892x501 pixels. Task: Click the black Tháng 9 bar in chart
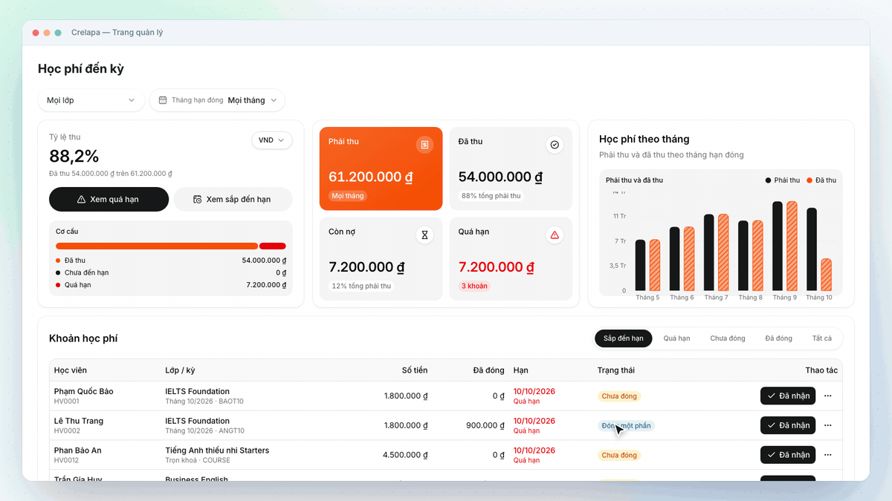[778, 246]
